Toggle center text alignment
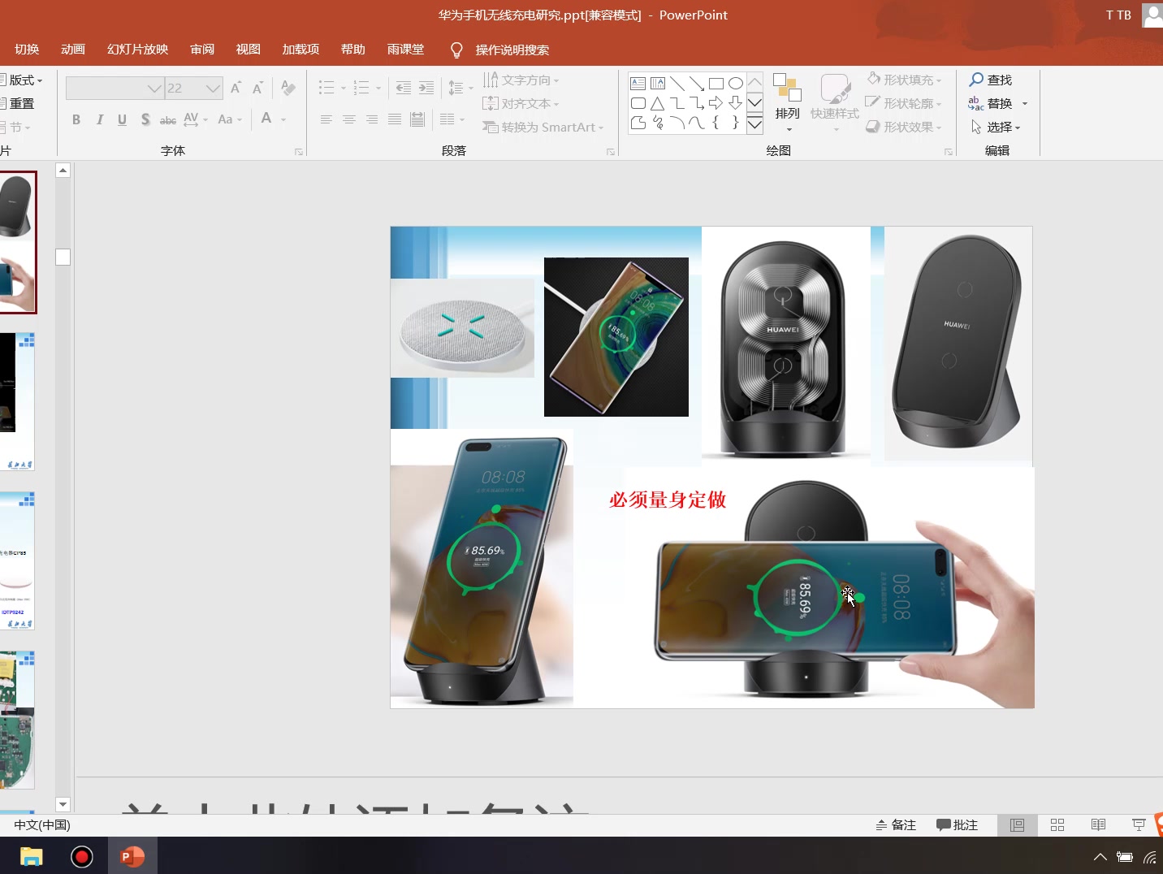Image resolution: width=1163 pixels, height=874 pixels. [x=349, y=119]
